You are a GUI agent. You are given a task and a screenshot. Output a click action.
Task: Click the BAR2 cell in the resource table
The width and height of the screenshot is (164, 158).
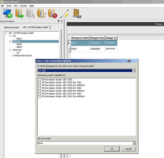click(x=80, y=43)
